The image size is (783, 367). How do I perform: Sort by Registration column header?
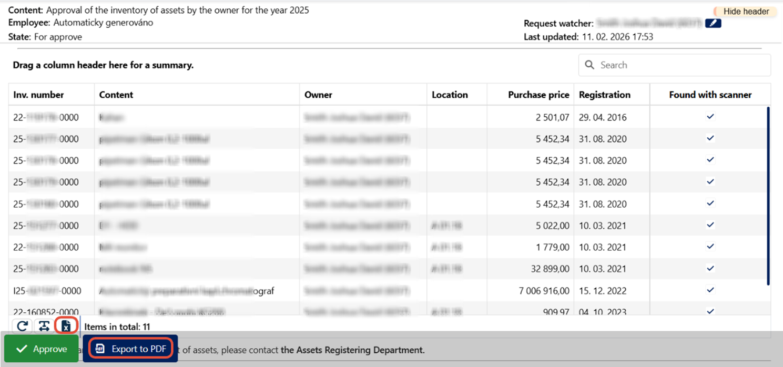[612, 95]
